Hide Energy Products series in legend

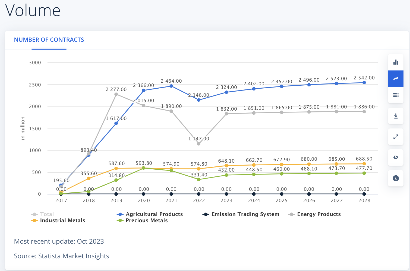click(x=314, y=214)
